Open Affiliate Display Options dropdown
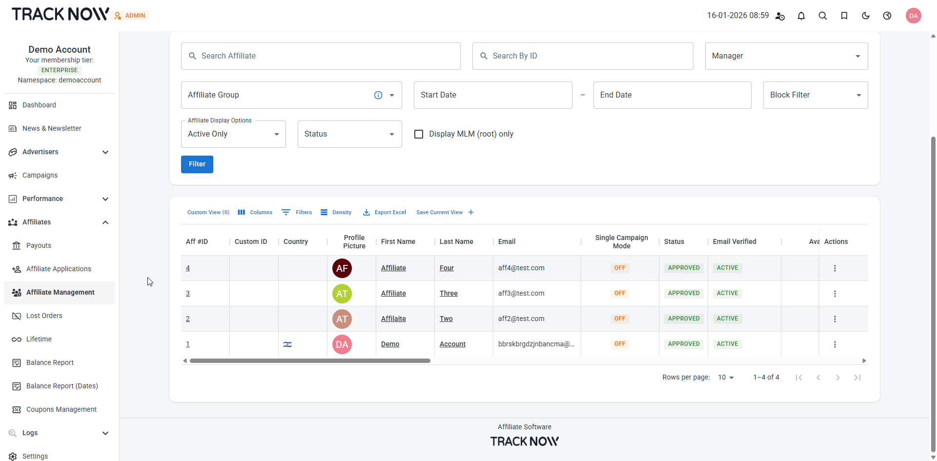The height and width of the screenshot is (461, 937). (233, 134)
